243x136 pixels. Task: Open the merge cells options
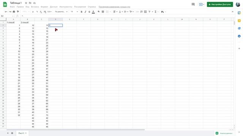coord(108,12)
